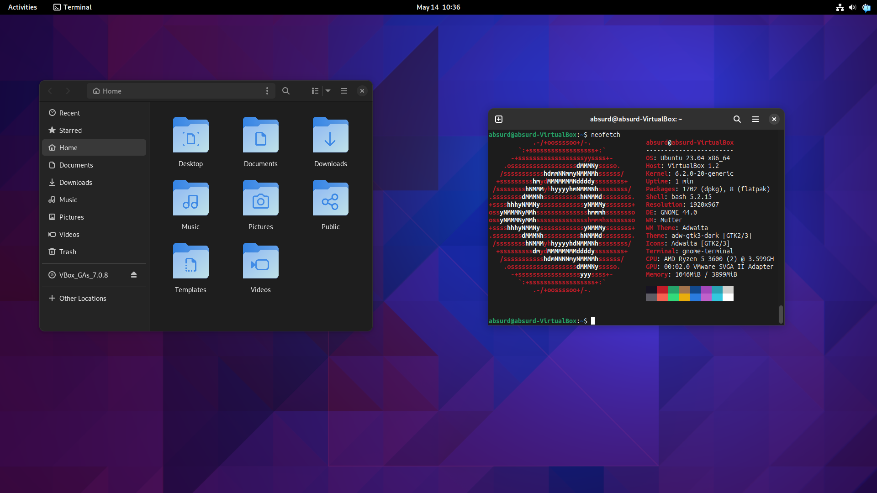Open path options three-dot menu
Viewport: 877px width, 493px height.
[x=267, y=91]
